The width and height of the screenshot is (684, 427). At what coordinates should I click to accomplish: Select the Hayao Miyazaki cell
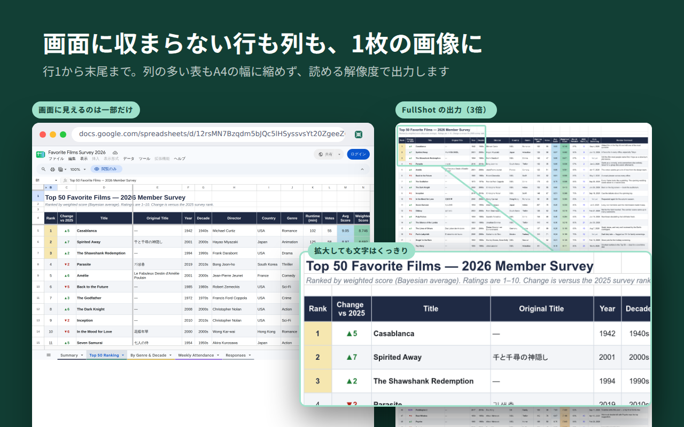coord(234,242)
